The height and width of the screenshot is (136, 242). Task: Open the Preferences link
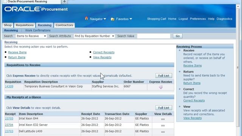point(198,19)
